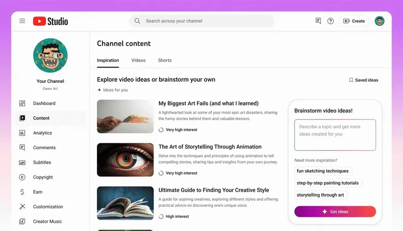The height and width of the screenshot is (231, 403).
Task: Switch to the Videos tab
Action: pyautogui.click(x=139, y=60)
